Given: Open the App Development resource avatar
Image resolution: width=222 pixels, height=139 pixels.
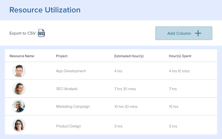Looking at the screenshot, I should click(19, 71).
